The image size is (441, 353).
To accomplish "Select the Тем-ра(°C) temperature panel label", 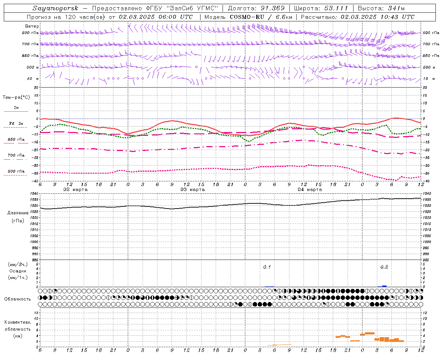I will pos(16,98).
